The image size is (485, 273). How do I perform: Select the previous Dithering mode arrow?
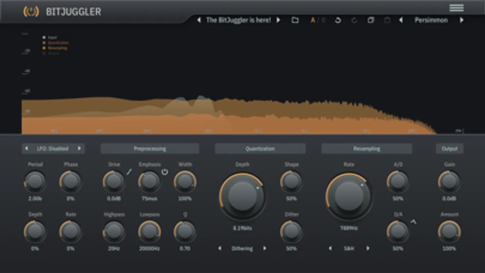[220, 248]
